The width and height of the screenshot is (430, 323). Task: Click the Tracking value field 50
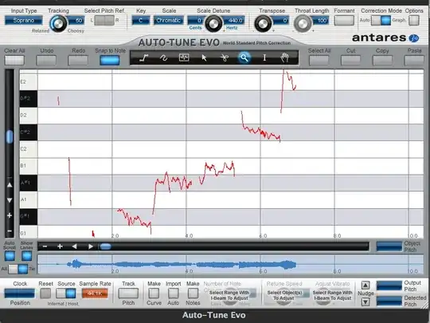point(76,20)
